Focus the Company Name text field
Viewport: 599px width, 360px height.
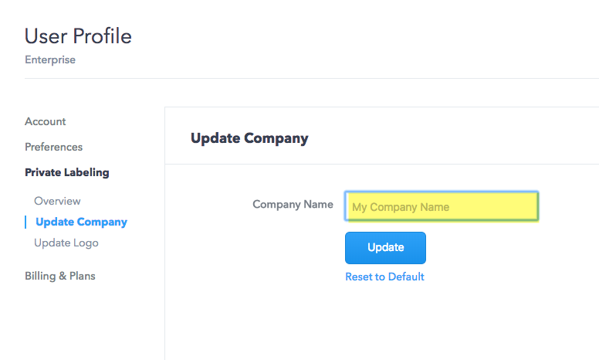tap(442, 206)
